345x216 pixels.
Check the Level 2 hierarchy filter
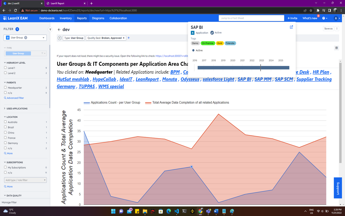pyautogui.click(x=5, y=73)
